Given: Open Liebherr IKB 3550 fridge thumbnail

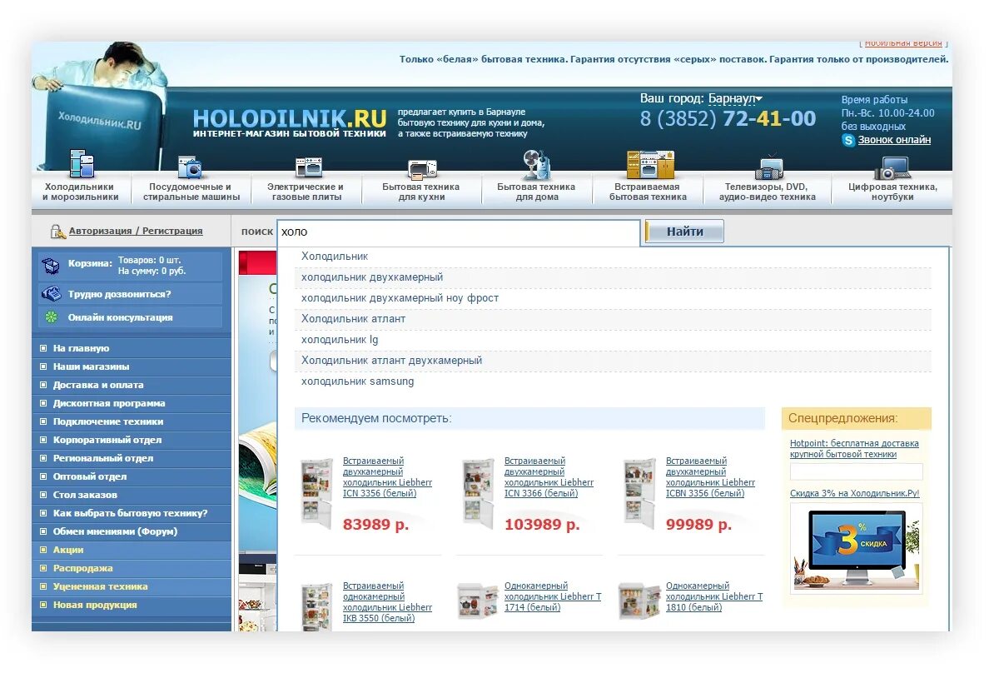Looking at the screenshot, I should click(316, 606).
